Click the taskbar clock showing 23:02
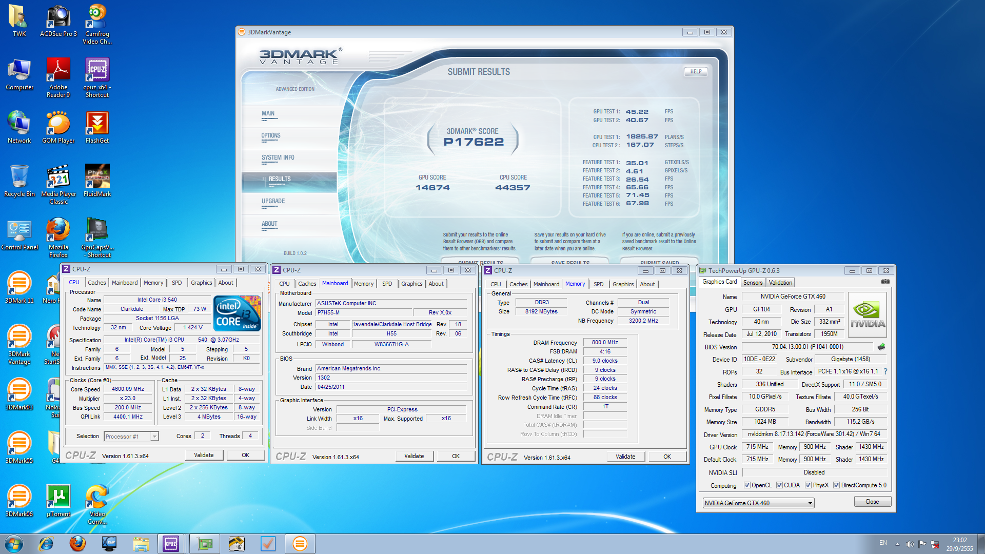The width and height of the screenshot is (985, 554). [x=959, y=544]
